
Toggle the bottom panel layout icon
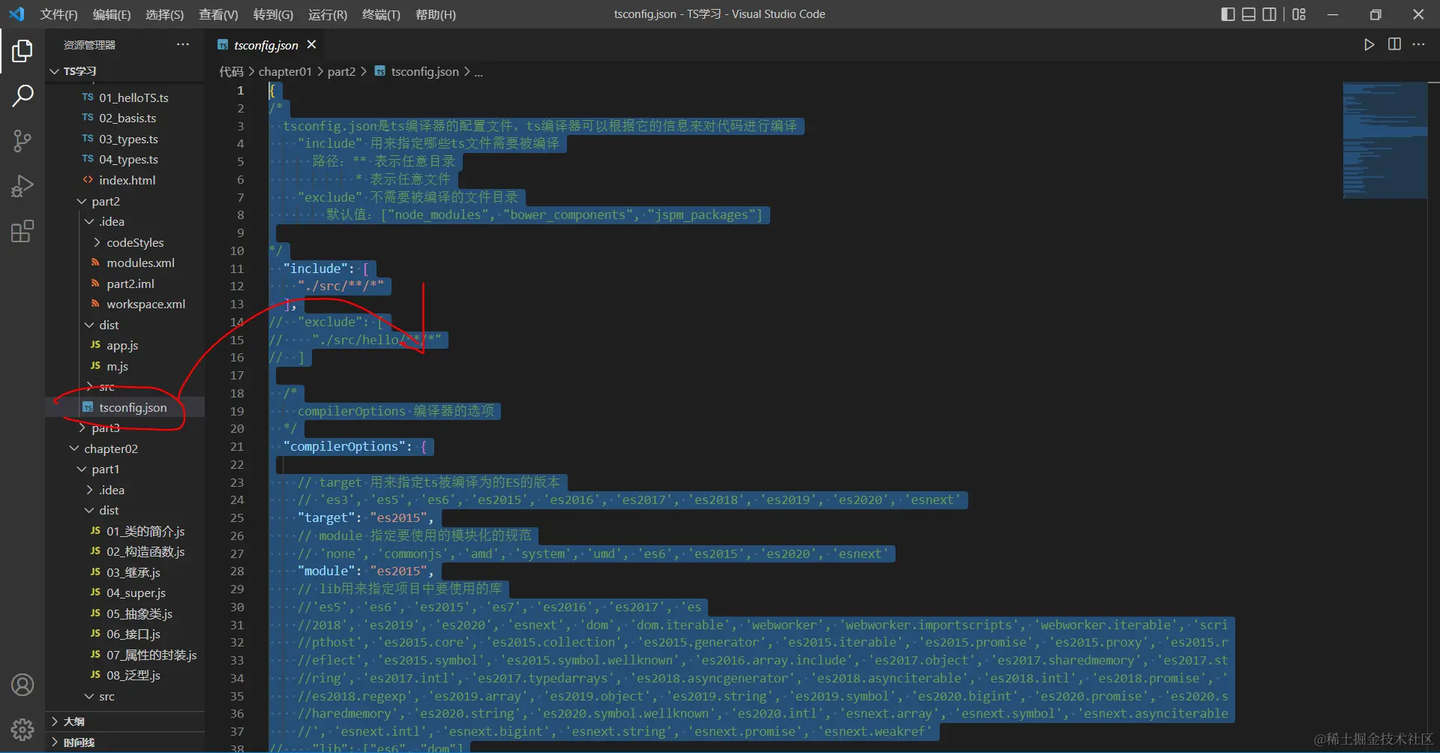(1249, 14)
